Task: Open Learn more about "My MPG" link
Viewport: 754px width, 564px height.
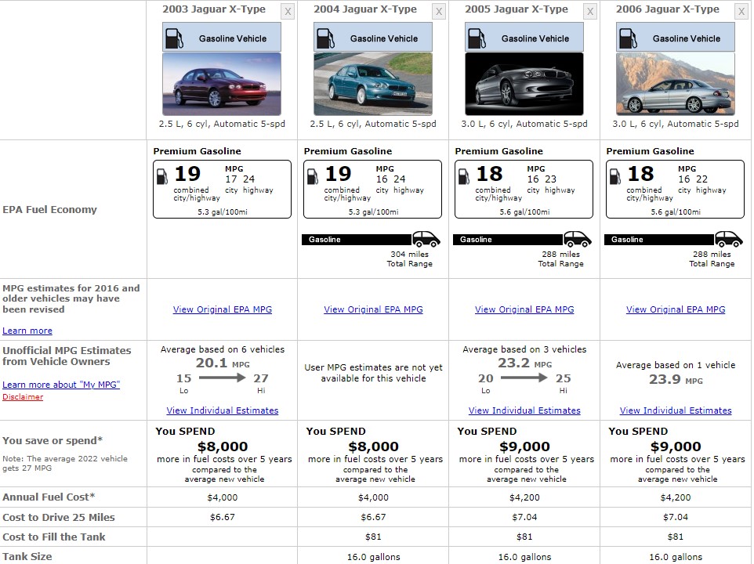Action: coord(61,385)
